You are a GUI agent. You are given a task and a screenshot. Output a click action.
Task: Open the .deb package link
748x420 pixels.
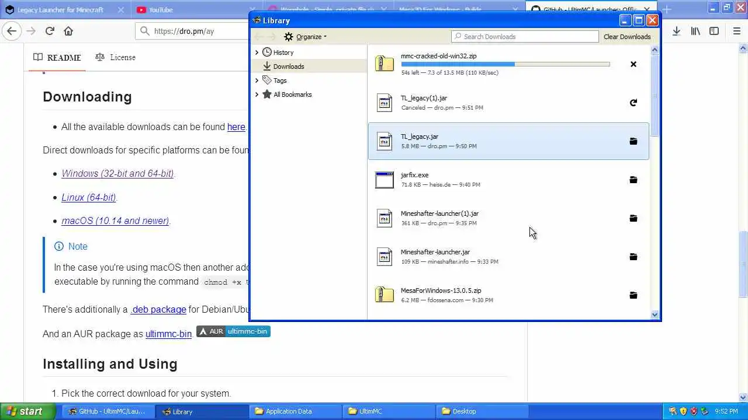point(158,310)
